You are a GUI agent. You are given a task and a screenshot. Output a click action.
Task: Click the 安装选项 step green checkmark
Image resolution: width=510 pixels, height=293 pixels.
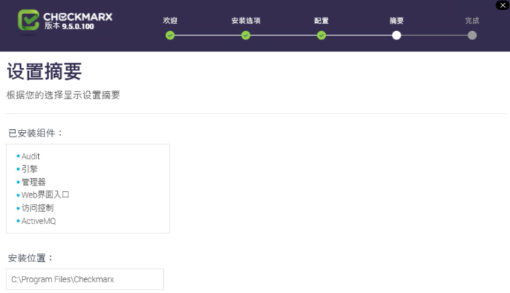(245, 35)
